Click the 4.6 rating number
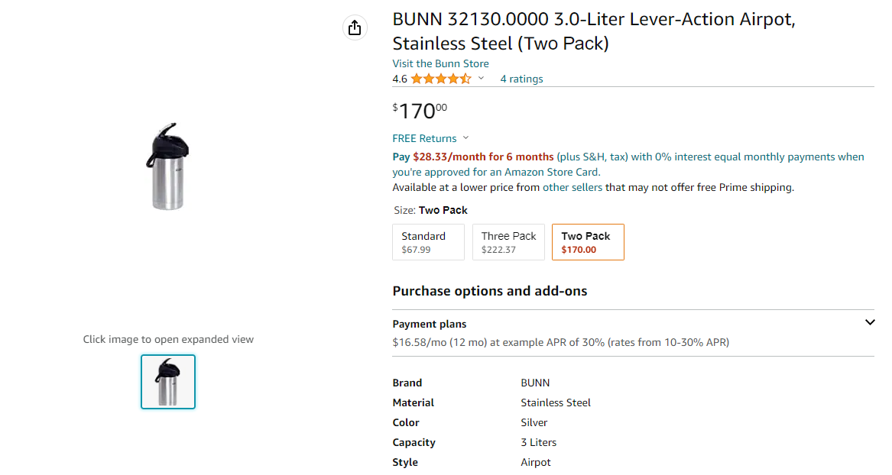 coord(399,79)
